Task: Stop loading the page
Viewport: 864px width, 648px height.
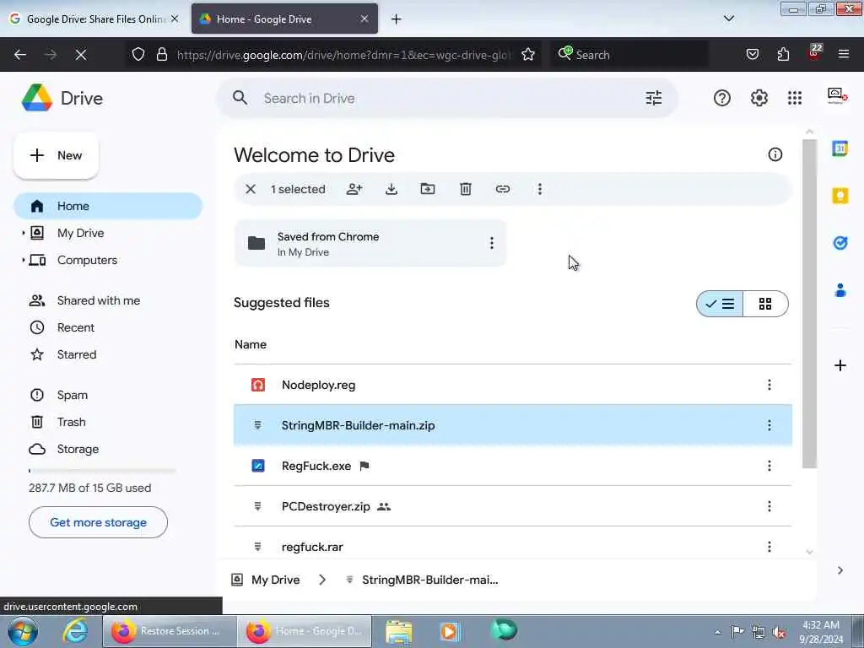Action: (x=81, y=55)
